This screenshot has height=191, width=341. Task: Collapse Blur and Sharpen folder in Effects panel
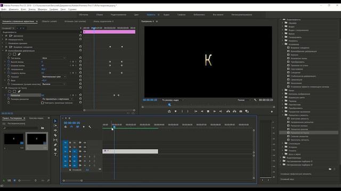[283, 115]
